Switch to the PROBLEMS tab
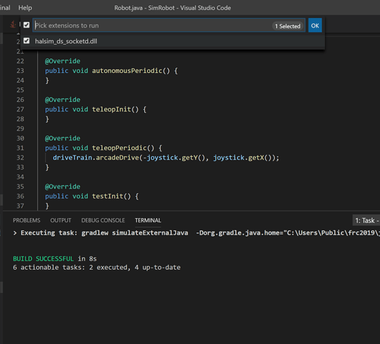The width and height of the screenshot is (380, 344). 26,220
